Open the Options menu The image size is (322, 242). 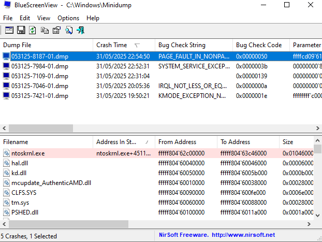[68, 18]
